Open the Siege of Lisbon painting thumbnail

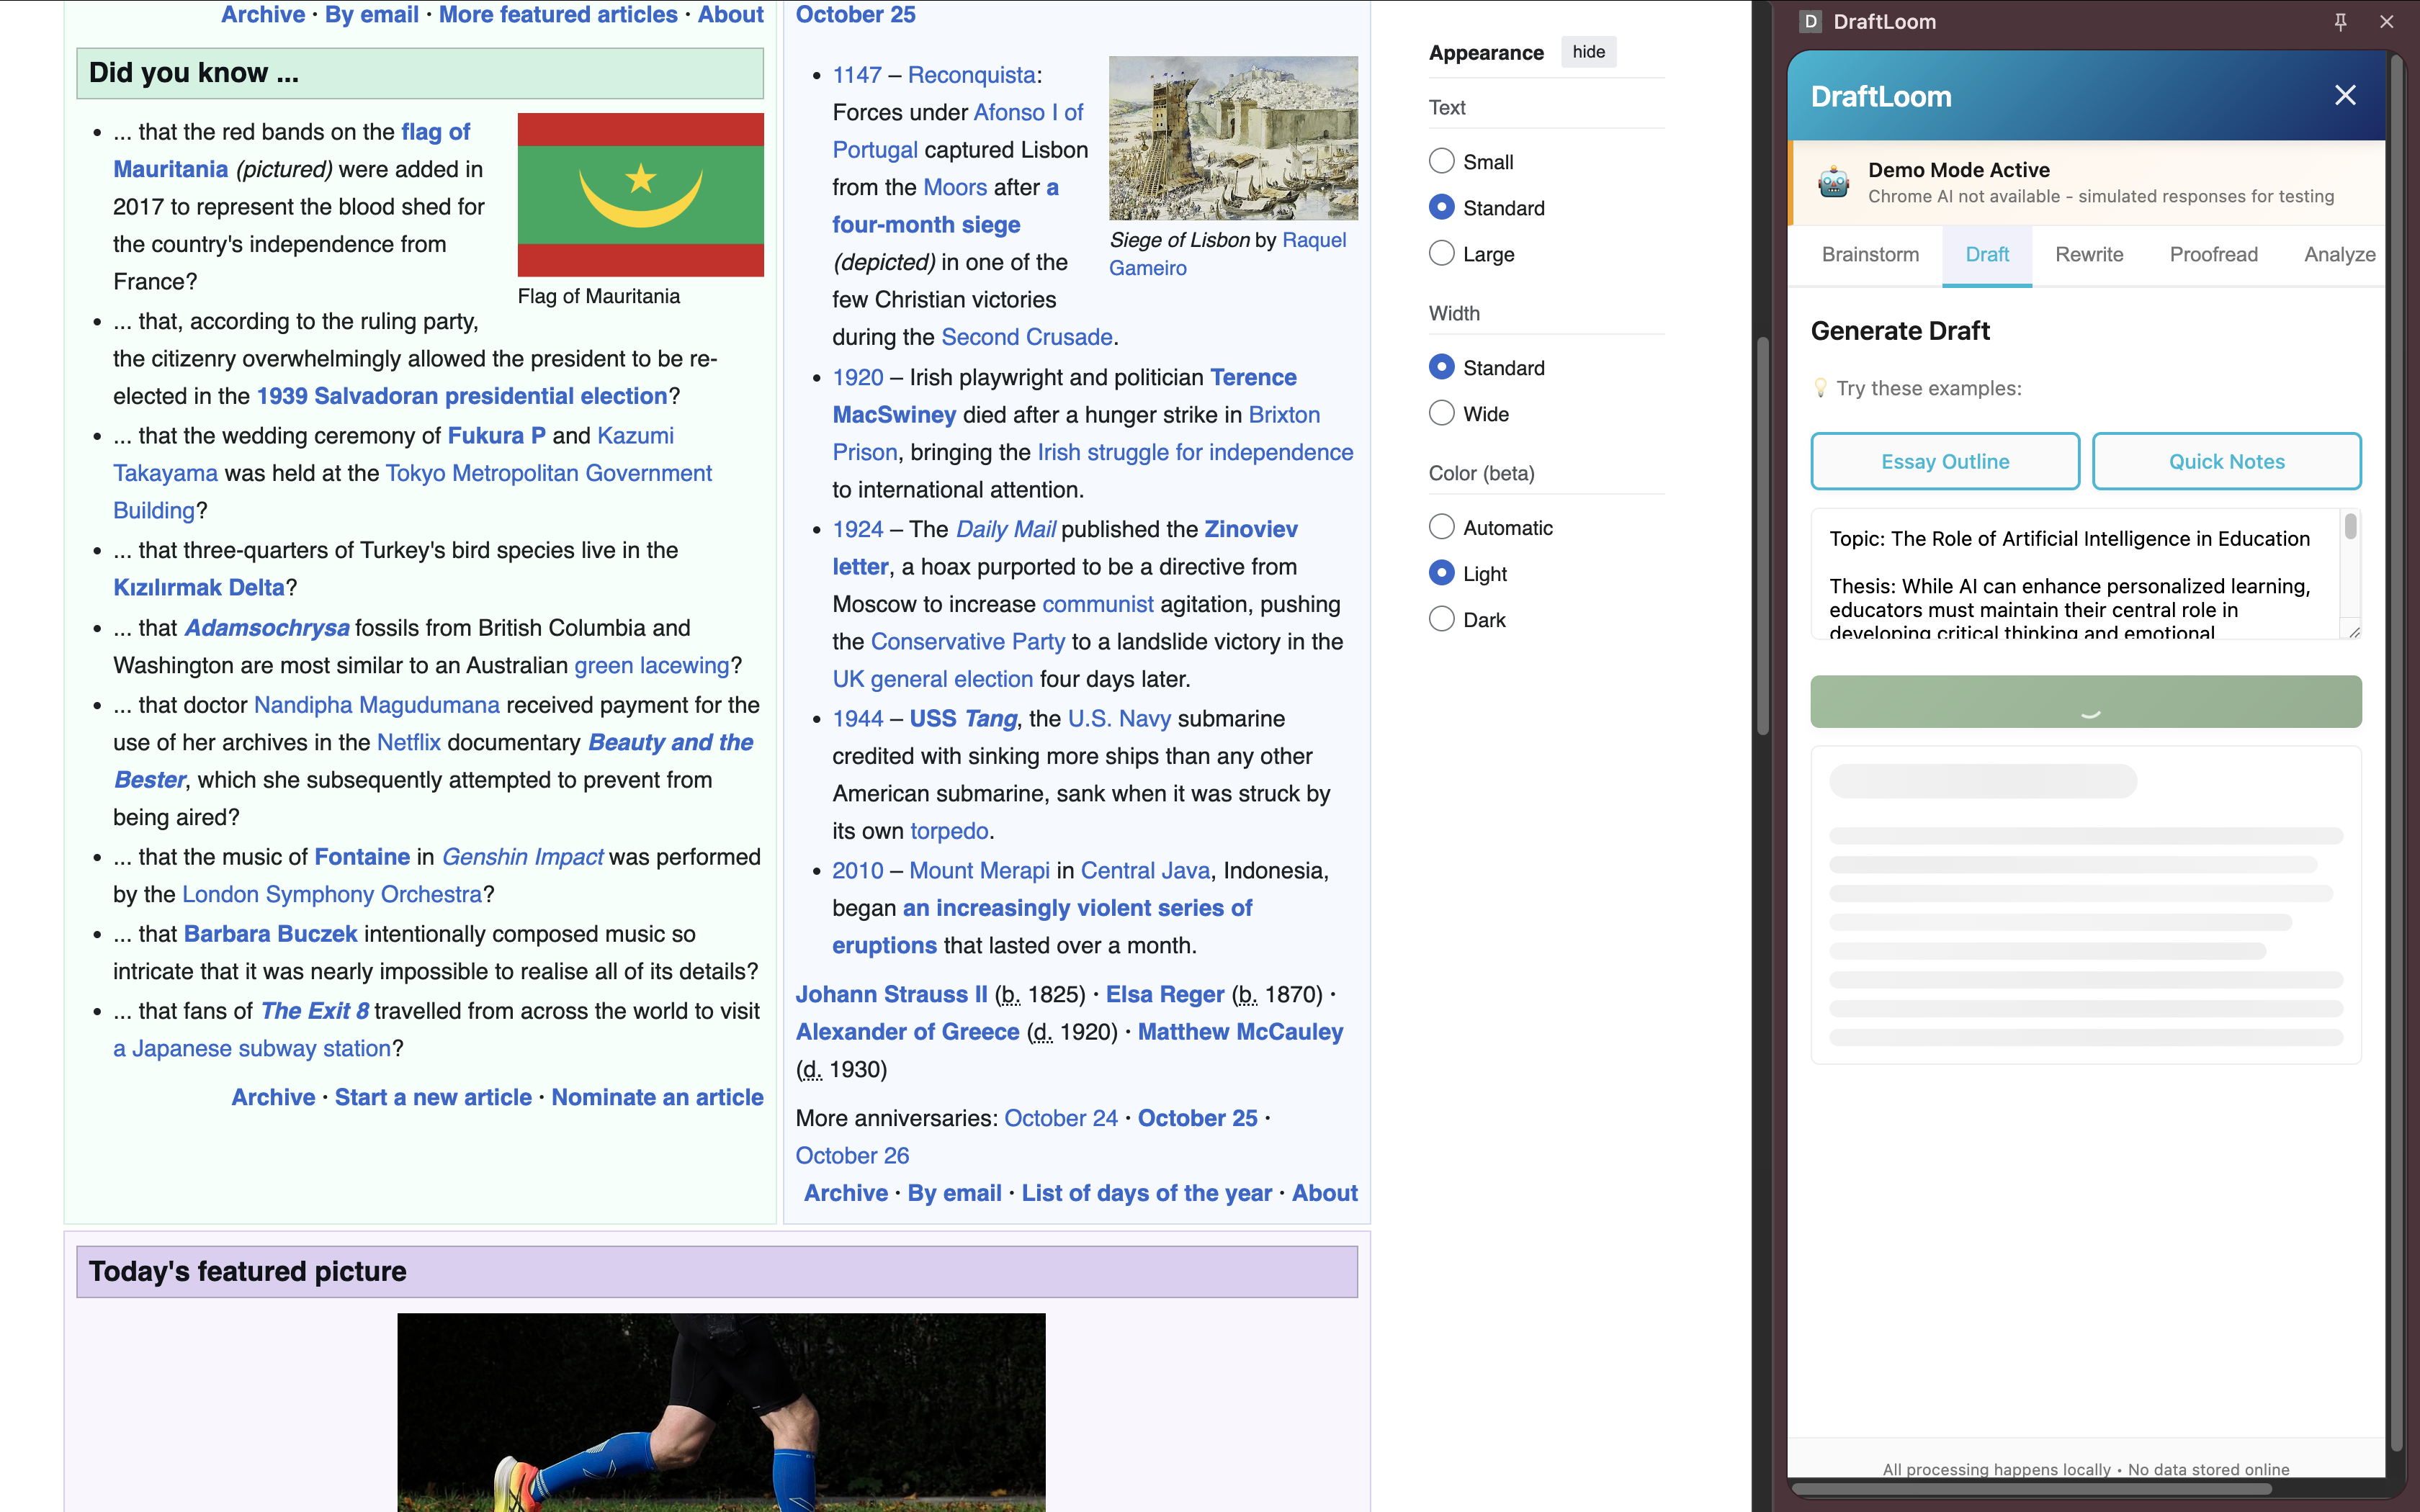pyautogui.click(x=1233, y=138)
